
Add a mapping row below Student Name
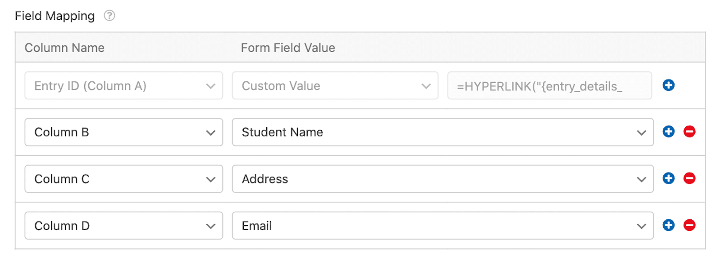668,132
